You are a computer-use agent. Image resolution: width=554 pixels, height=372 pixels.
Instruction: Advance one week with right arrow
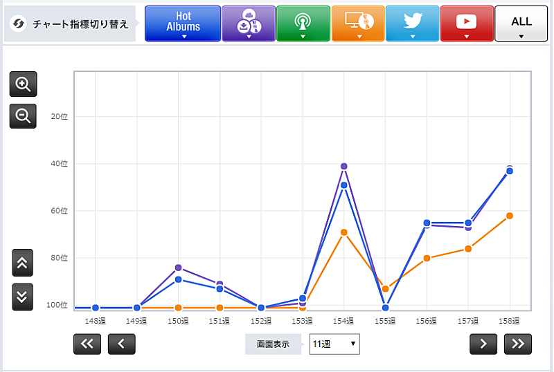pos(483,344)
